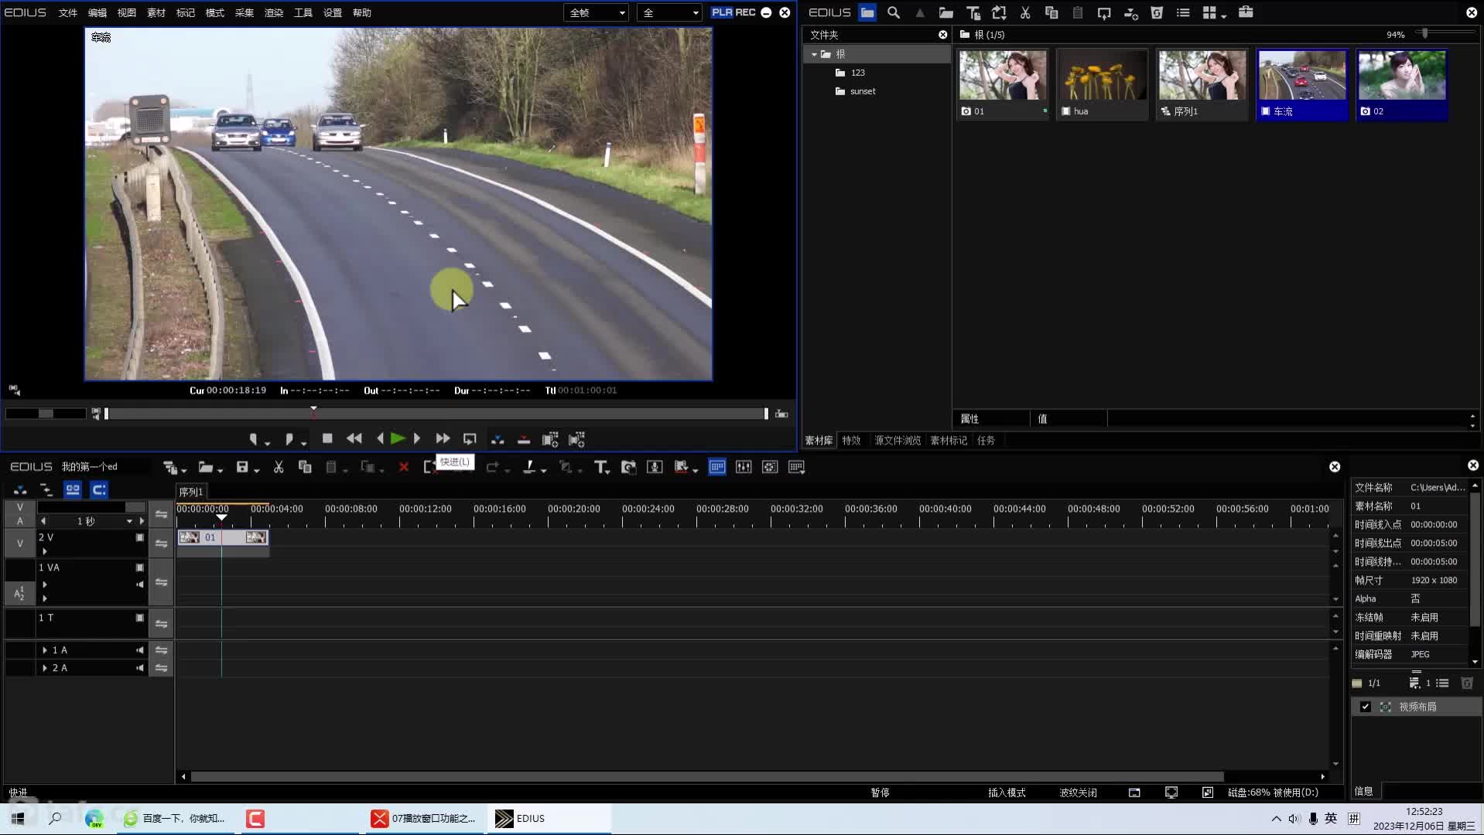Image resolution: width=1484 pixels, height=835 pixels.
Task: Click the Set In point marker icon
Action: (x=253, y=439)
